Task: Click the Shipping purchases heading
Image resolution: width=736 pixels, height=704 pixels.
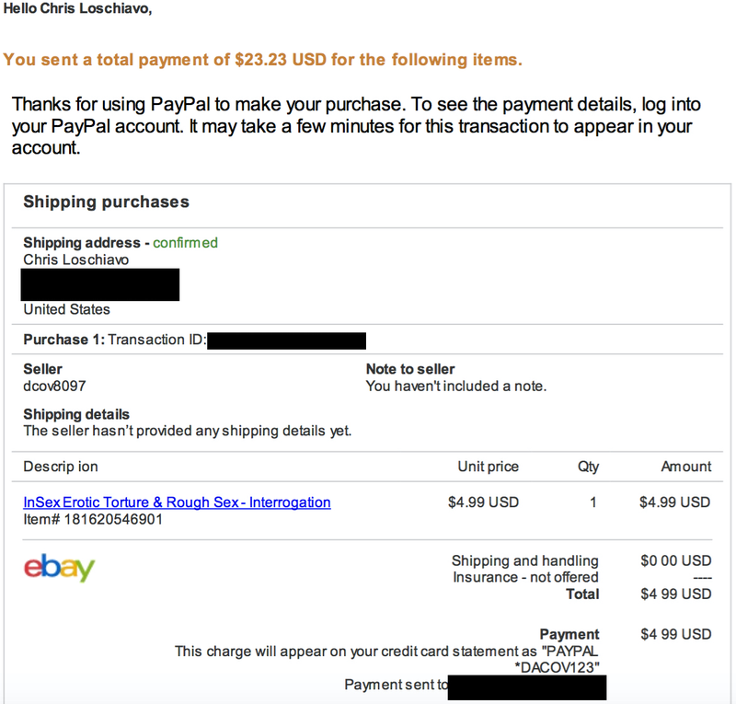Action: click(107, 202)
